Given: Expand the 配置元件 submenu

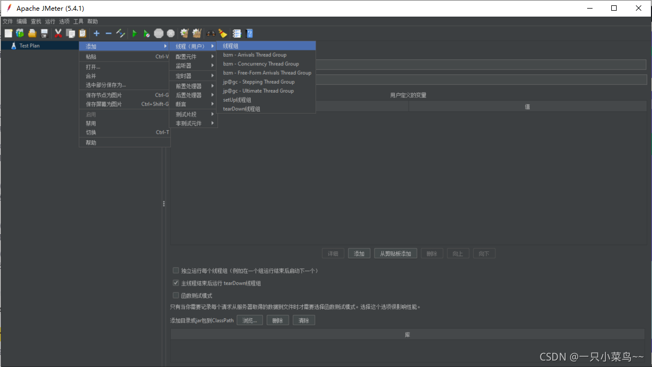Looking at the screenshot, I should click(193, 56).
